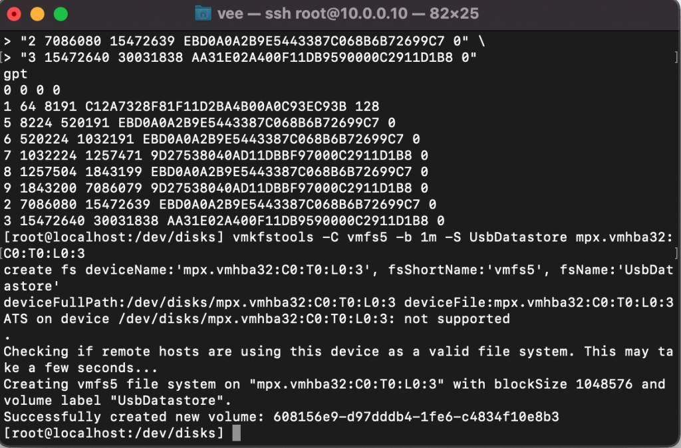Click the yellow minimize window button

(x=37, y=14)
